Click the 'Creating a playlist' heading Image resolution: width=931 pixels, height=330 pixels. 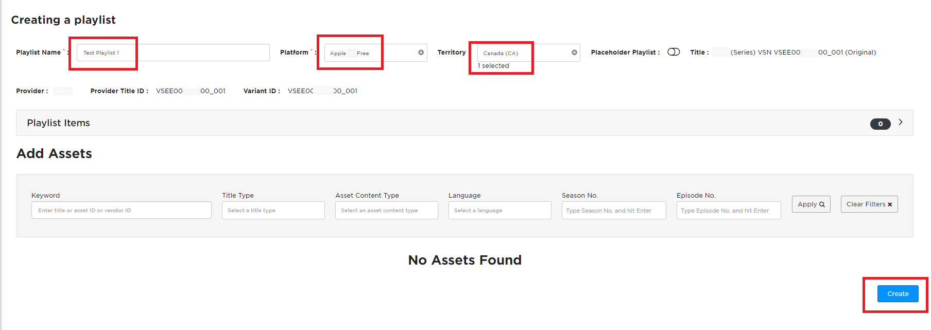63,20
